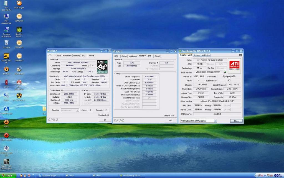
Task: Open the Sensors tab in GPU-Z
Action: 197,55
